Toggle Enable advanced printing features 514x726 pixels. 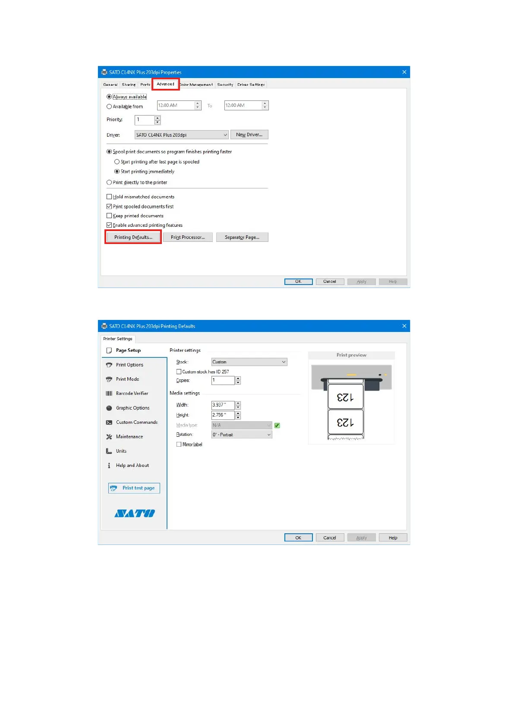coord(109,225)
